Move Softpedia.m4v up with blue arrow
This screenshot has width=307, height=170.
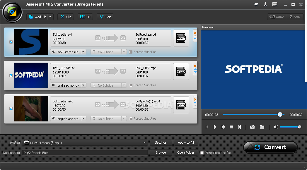tap(195, 102)
